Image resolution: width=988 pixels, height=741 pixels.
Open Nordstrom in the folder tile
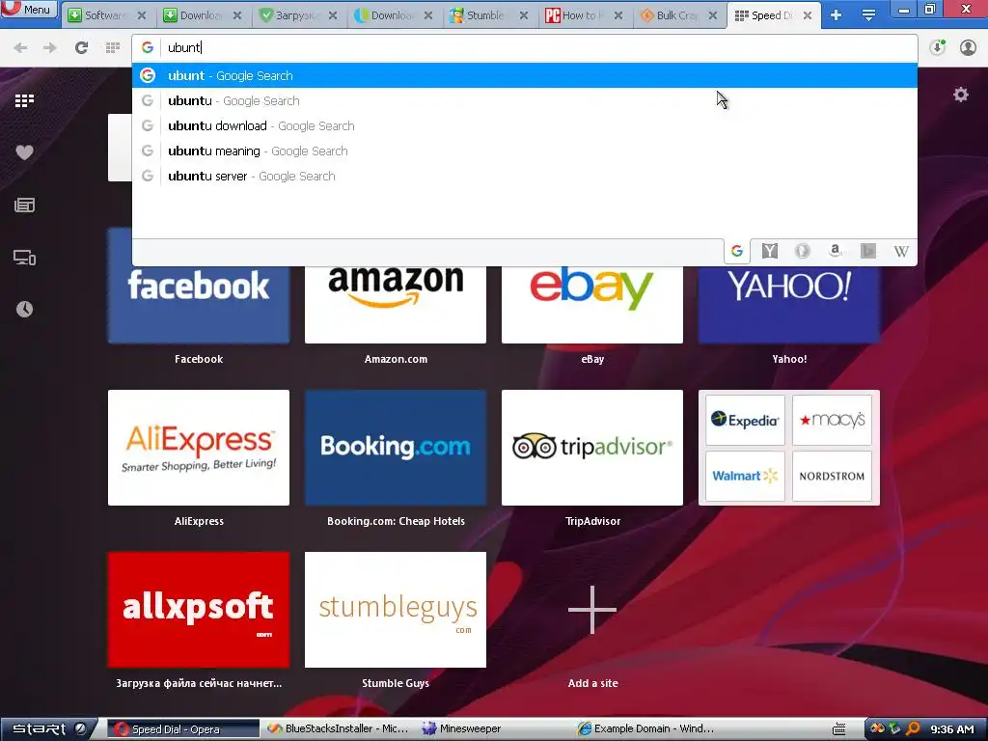(x=832, y=476)
